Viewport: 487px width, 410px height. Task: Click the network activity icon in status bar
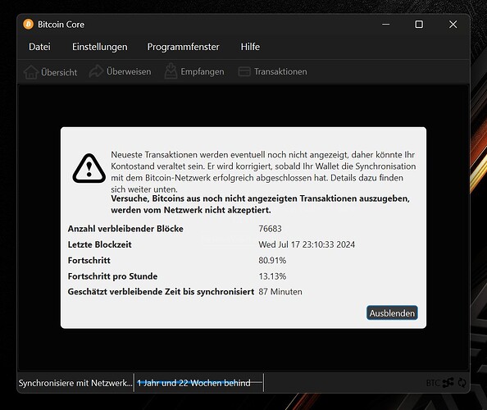coord(448,383)
